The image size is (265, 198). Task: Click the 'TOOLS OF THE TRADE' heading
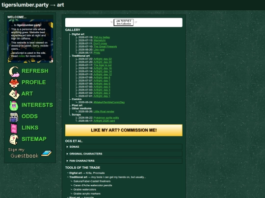82,168
